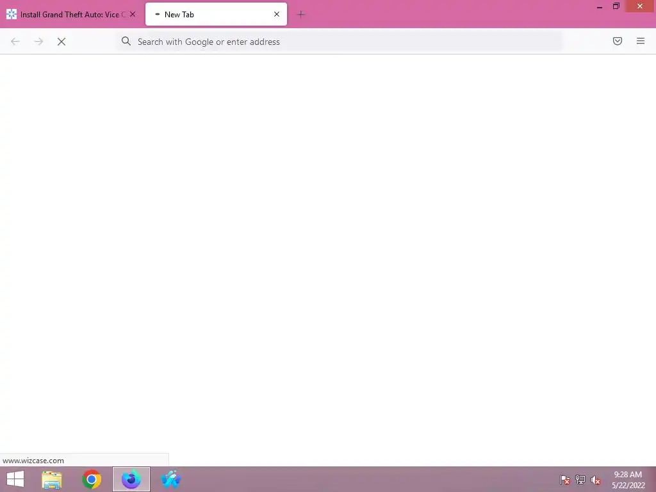Minimize the Firefox window
Image resolution: width=656 pixels, height=492 pixels.
[600, 6]
